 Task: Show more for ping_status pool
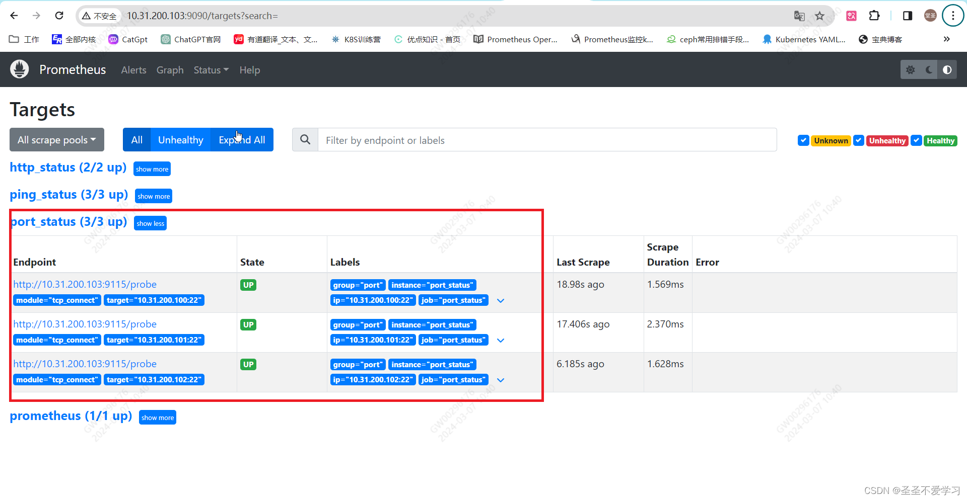pos(154,196)
